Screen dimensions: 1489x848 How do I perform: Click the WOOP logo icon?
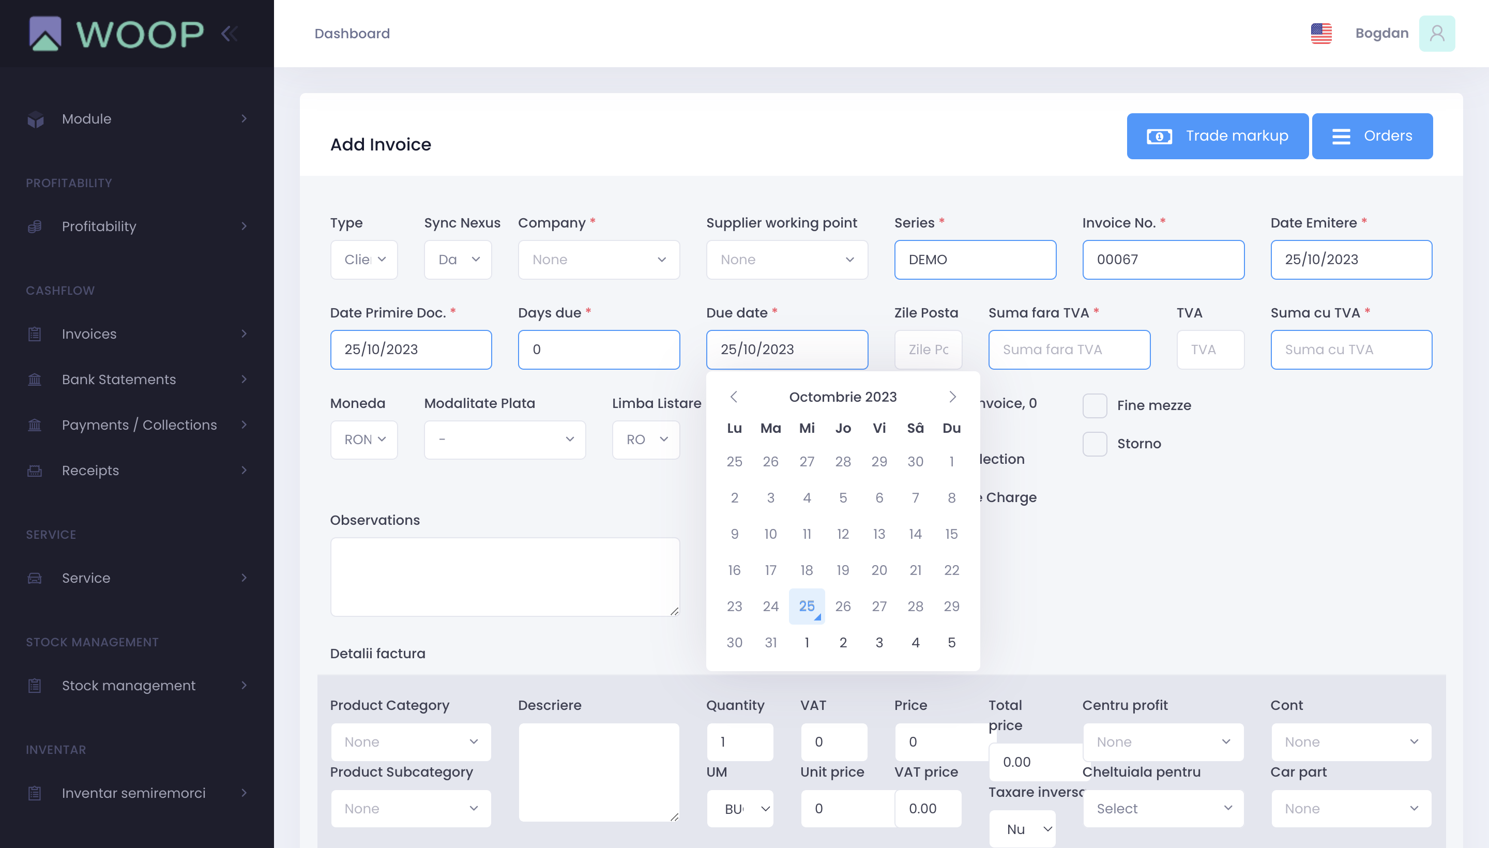(45, 33)
